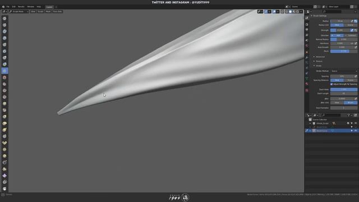The image size is (359, 202).
Task: Open the Texture properties tab
Action: point(307,90)
